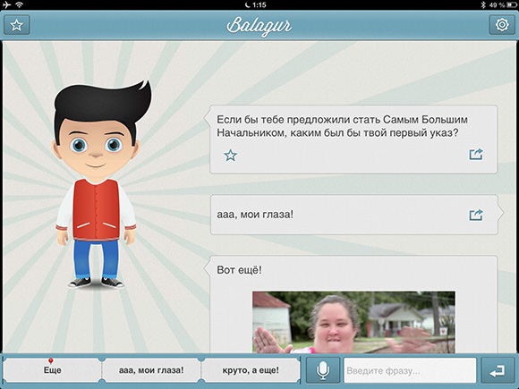
Task: Choose the 'круто, а еще!' quick reply
Action: pyautogui.click(x=251, y=370)
